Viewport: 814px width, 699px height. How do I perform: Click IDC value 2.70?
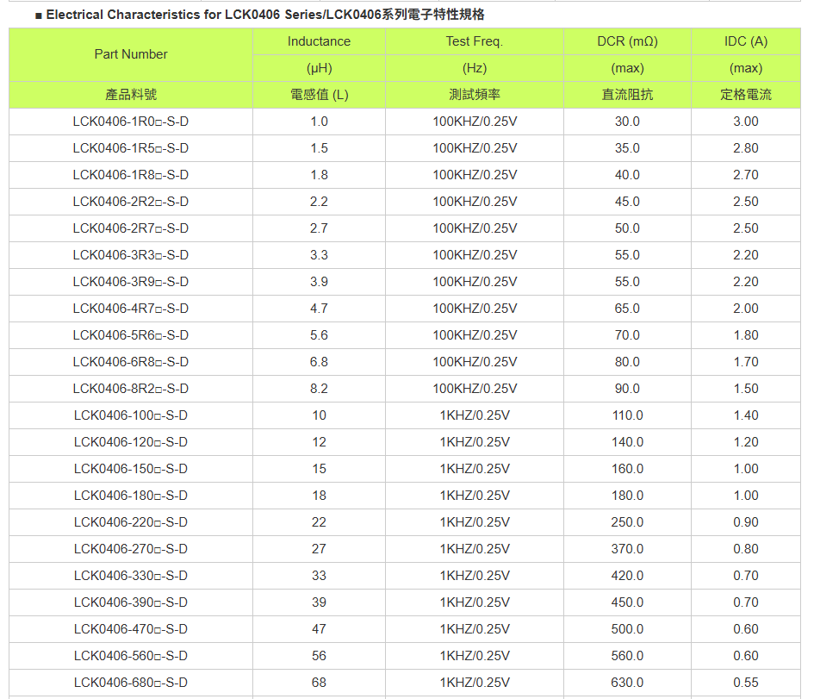click(746, 175)
